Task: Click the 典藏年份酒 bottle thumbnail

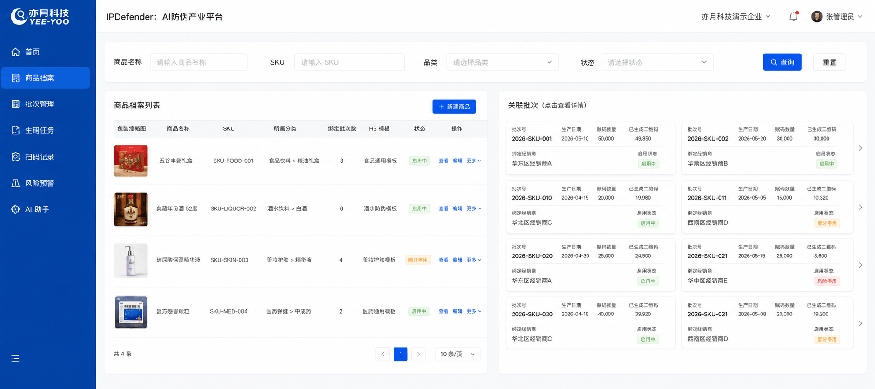Action: click(131, 209)
